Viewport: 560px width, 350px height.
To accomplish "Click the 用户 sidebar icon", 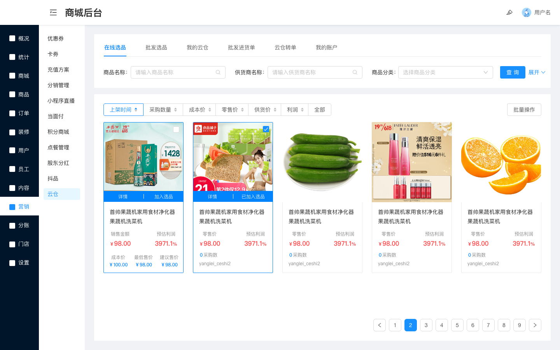I will pos(12,150).
